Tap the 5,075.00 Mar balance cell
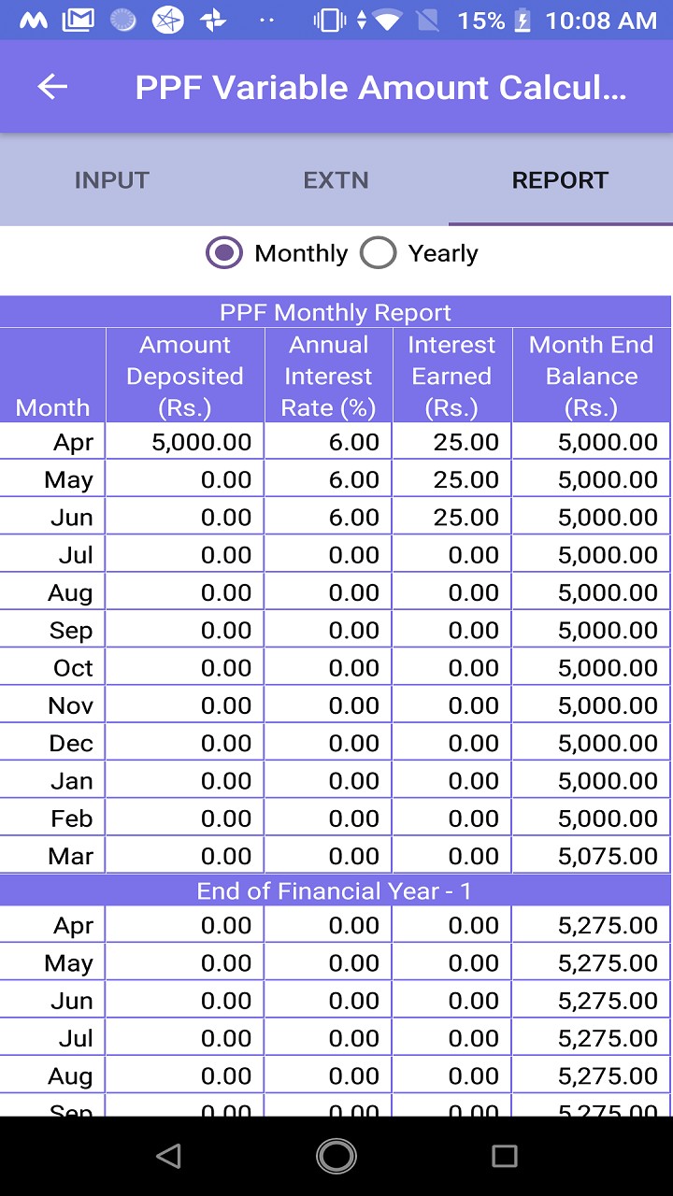Viewport: 673px width, 1196px height. click(591, 856)
